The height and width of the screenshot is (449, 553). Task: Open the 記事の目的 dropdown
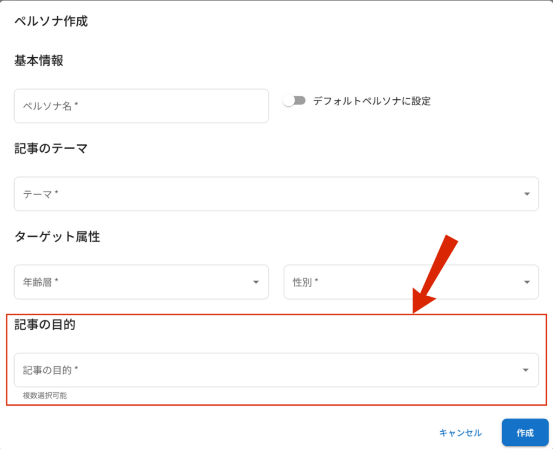point(276,370)
